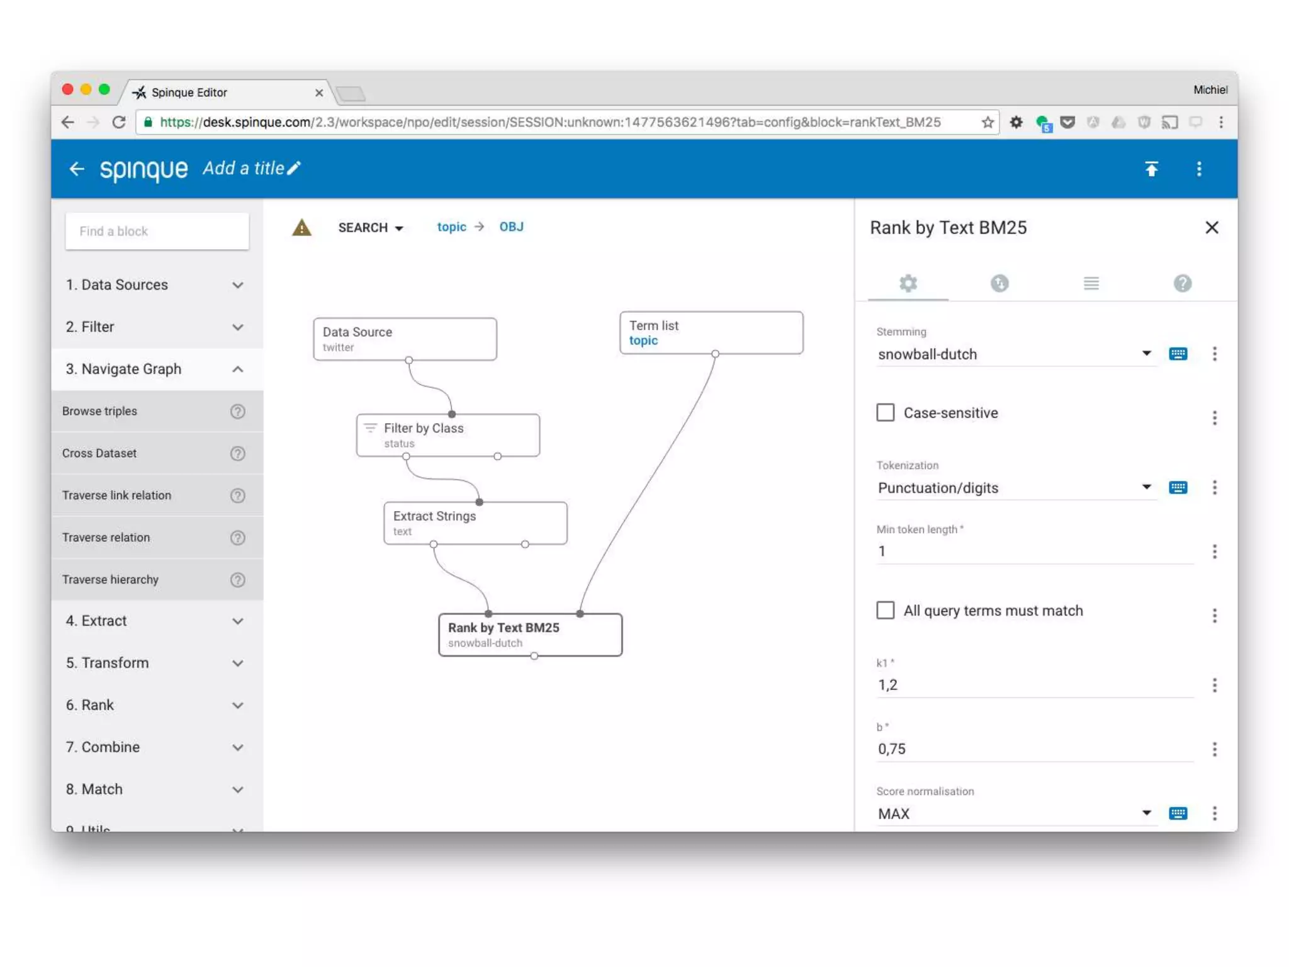Click the OBJ link in the breadcrumb

coord(511,227)
